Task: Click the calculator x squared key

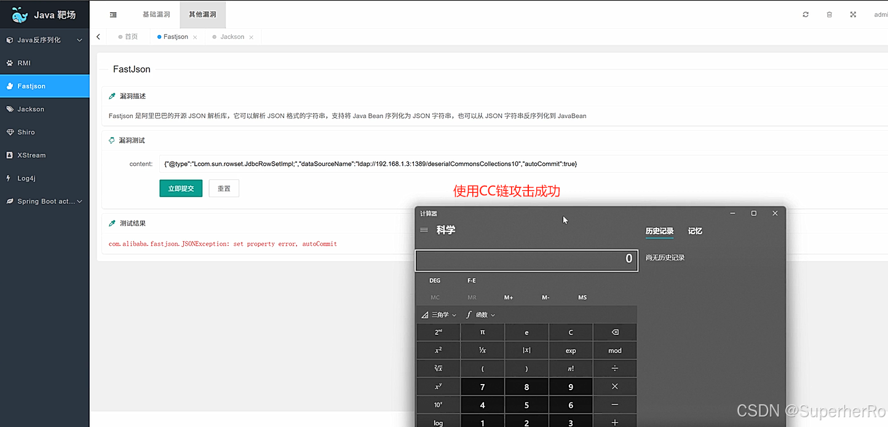Action: pos(438,350)
